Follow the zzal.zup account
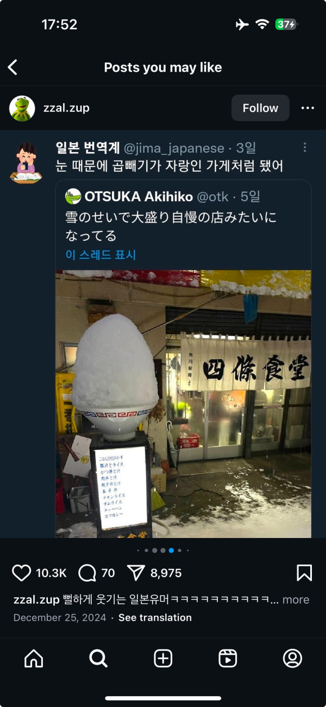Image resolution: width=326 pixels, height=707 pixels. (x=260, y=108)
